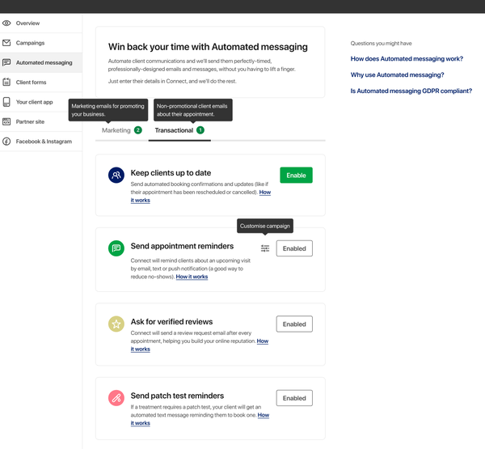The height and width of the screenshot is (449, 485).
Task: Open Customise campaign sliders icon
Action: [265, 248]
